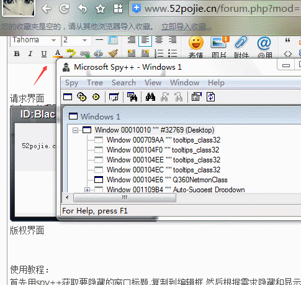Click the browser undo arrow icon
This screenshot has height=285, width=301.
[x=82, y=9]
